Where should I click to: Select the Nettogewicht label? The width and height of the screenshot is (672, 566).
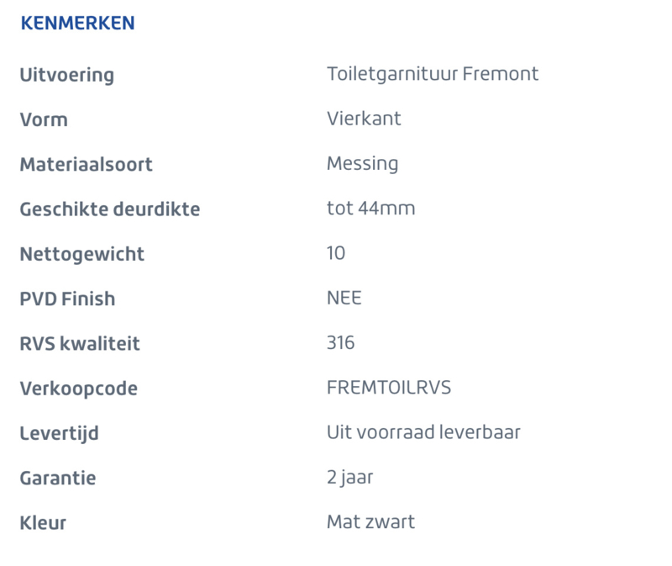coord(81,255)
